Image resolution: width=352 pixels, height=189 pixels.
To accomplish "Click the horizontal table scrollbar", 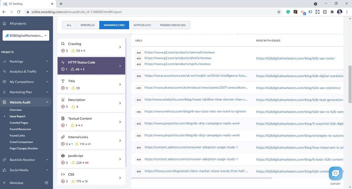I will (202, 178).
